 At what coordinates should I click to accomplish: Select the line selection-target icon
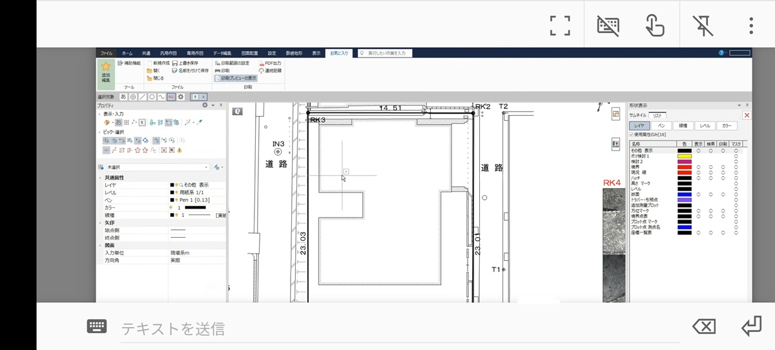[142, 96]
